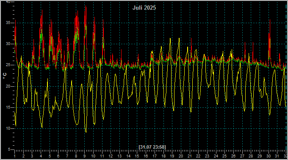Select day 4 on the time axis
Viewport: 288px width, 160px height.
click(x=41, y=156)
